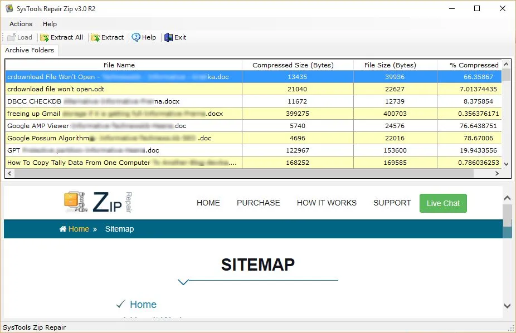Click the Help question mark icon

click(136, 37)
